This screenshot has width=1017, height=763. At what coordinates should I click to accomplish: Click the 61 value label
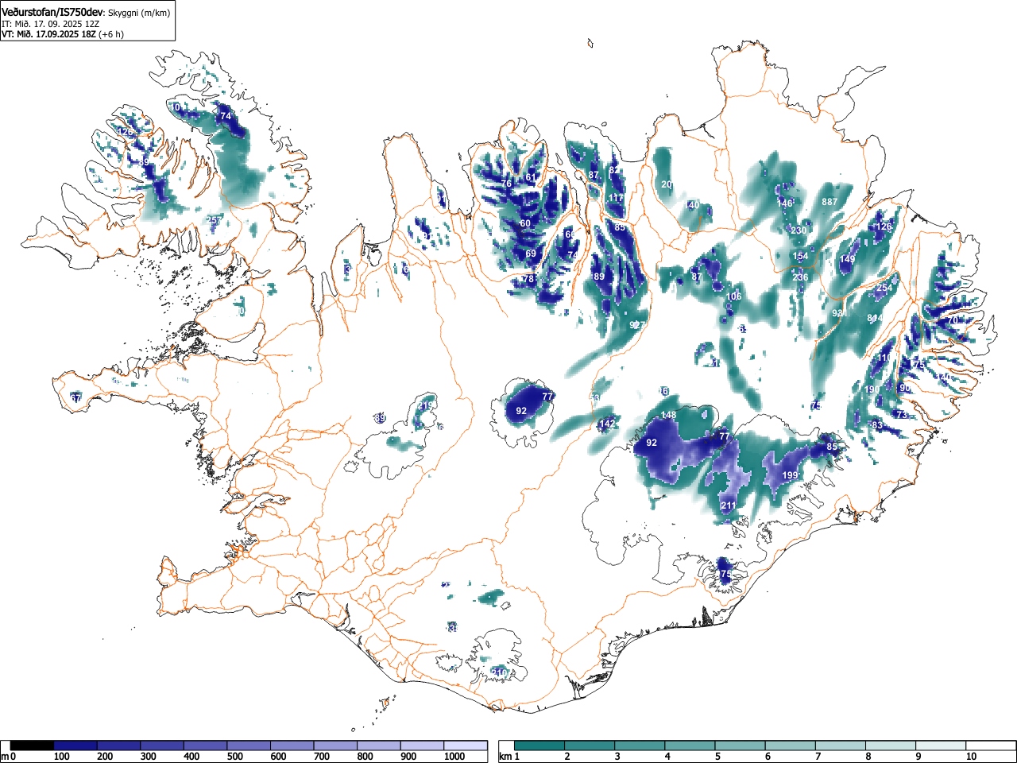click(x=531, y=177)
